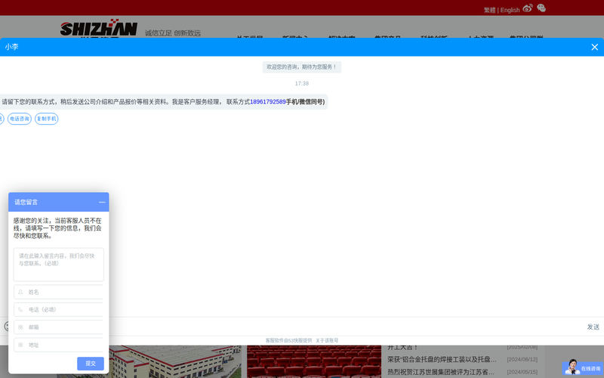Click the 电话咨询 quick reply button
The image size is (604, 378).
click(20, 119)
